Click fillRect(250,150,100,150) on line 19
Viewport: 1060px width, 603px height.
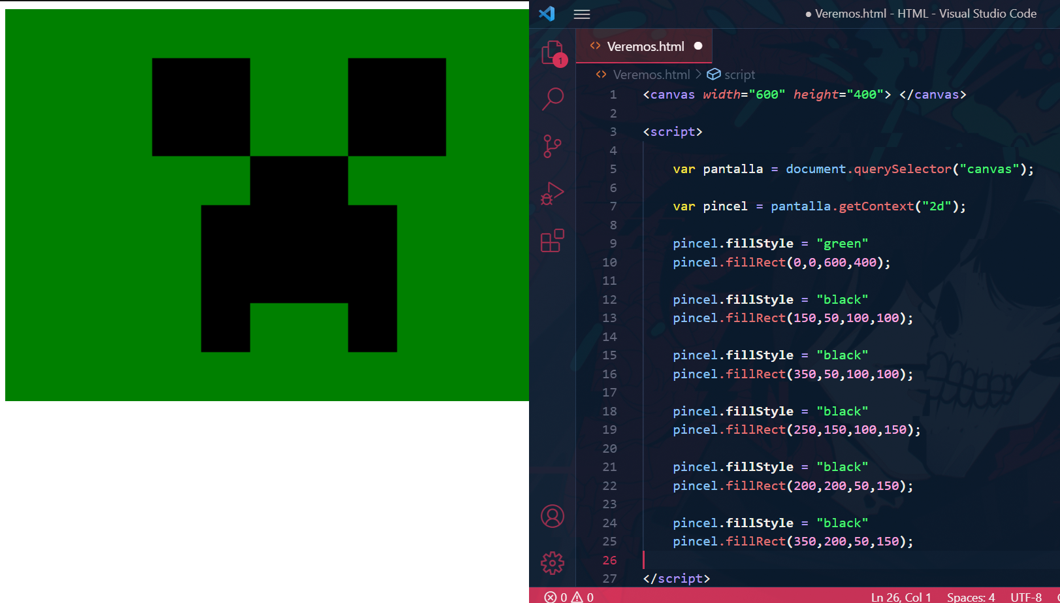click(820, 430)
